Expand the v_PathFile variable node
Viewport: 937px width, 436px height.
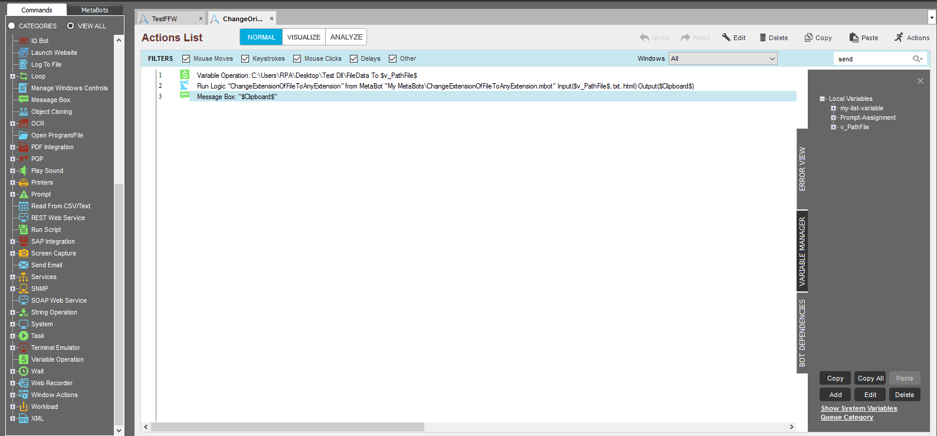(x=834, y=127)
